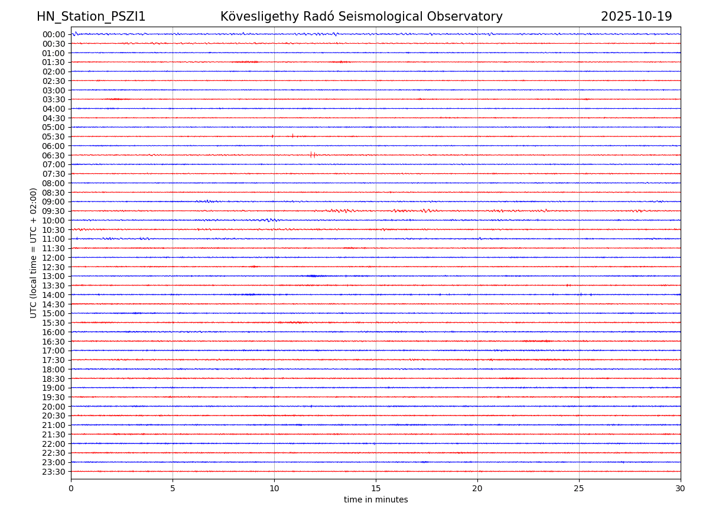
Task: Click the 20:00 row time label
Action: (53, 407)
